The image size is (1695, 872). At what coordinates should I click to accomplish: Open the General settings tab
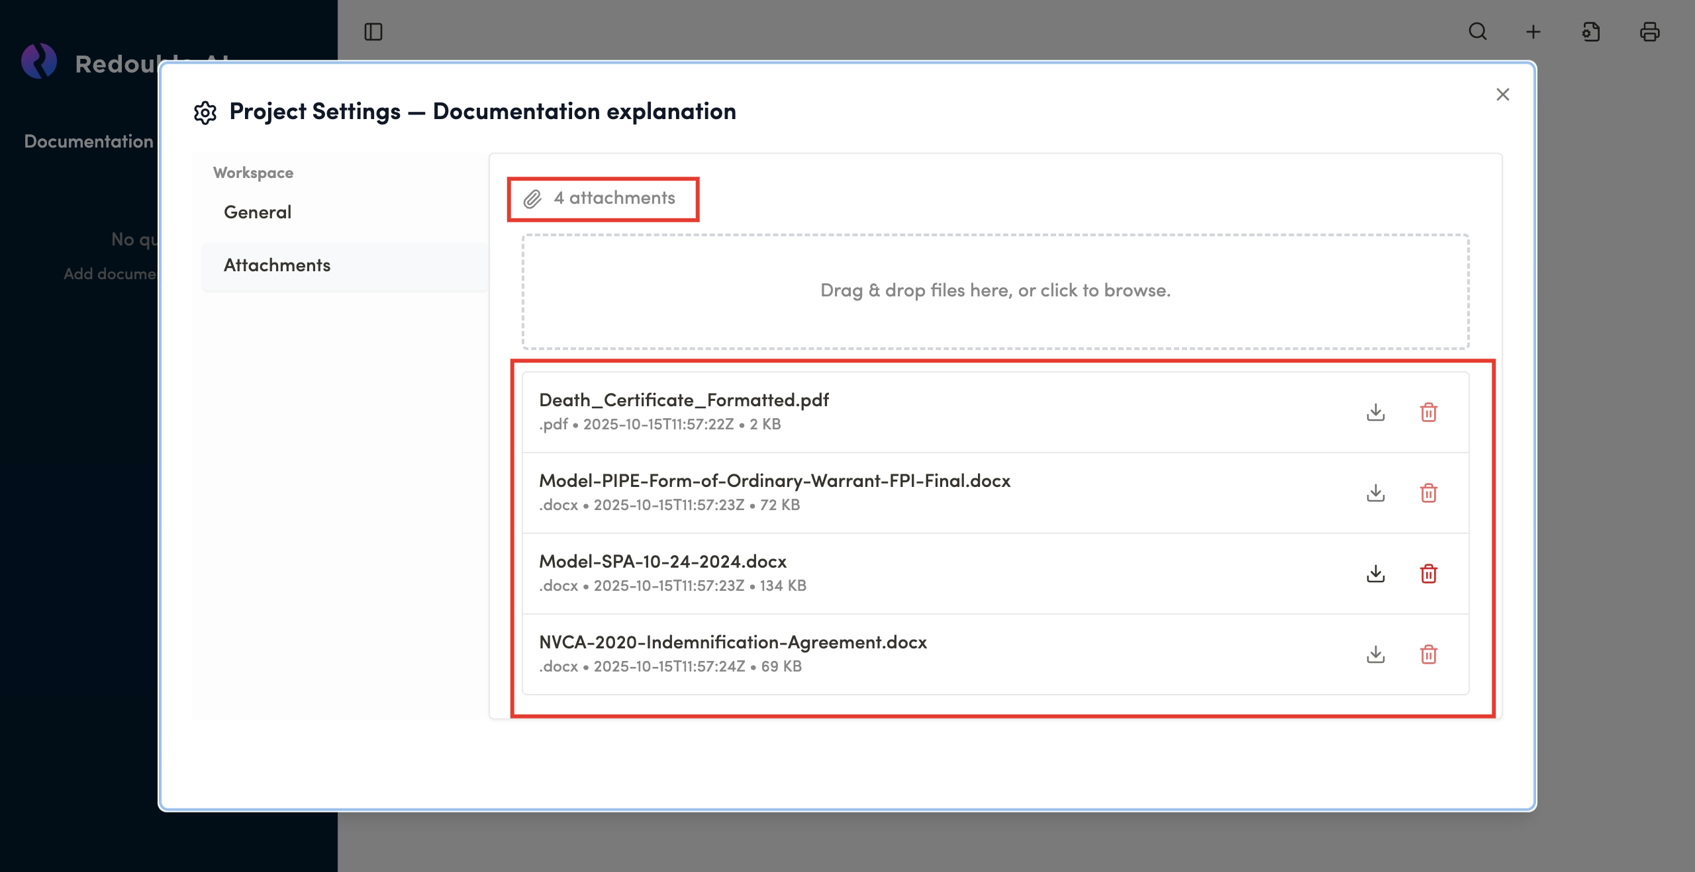(x=258, y=212)
